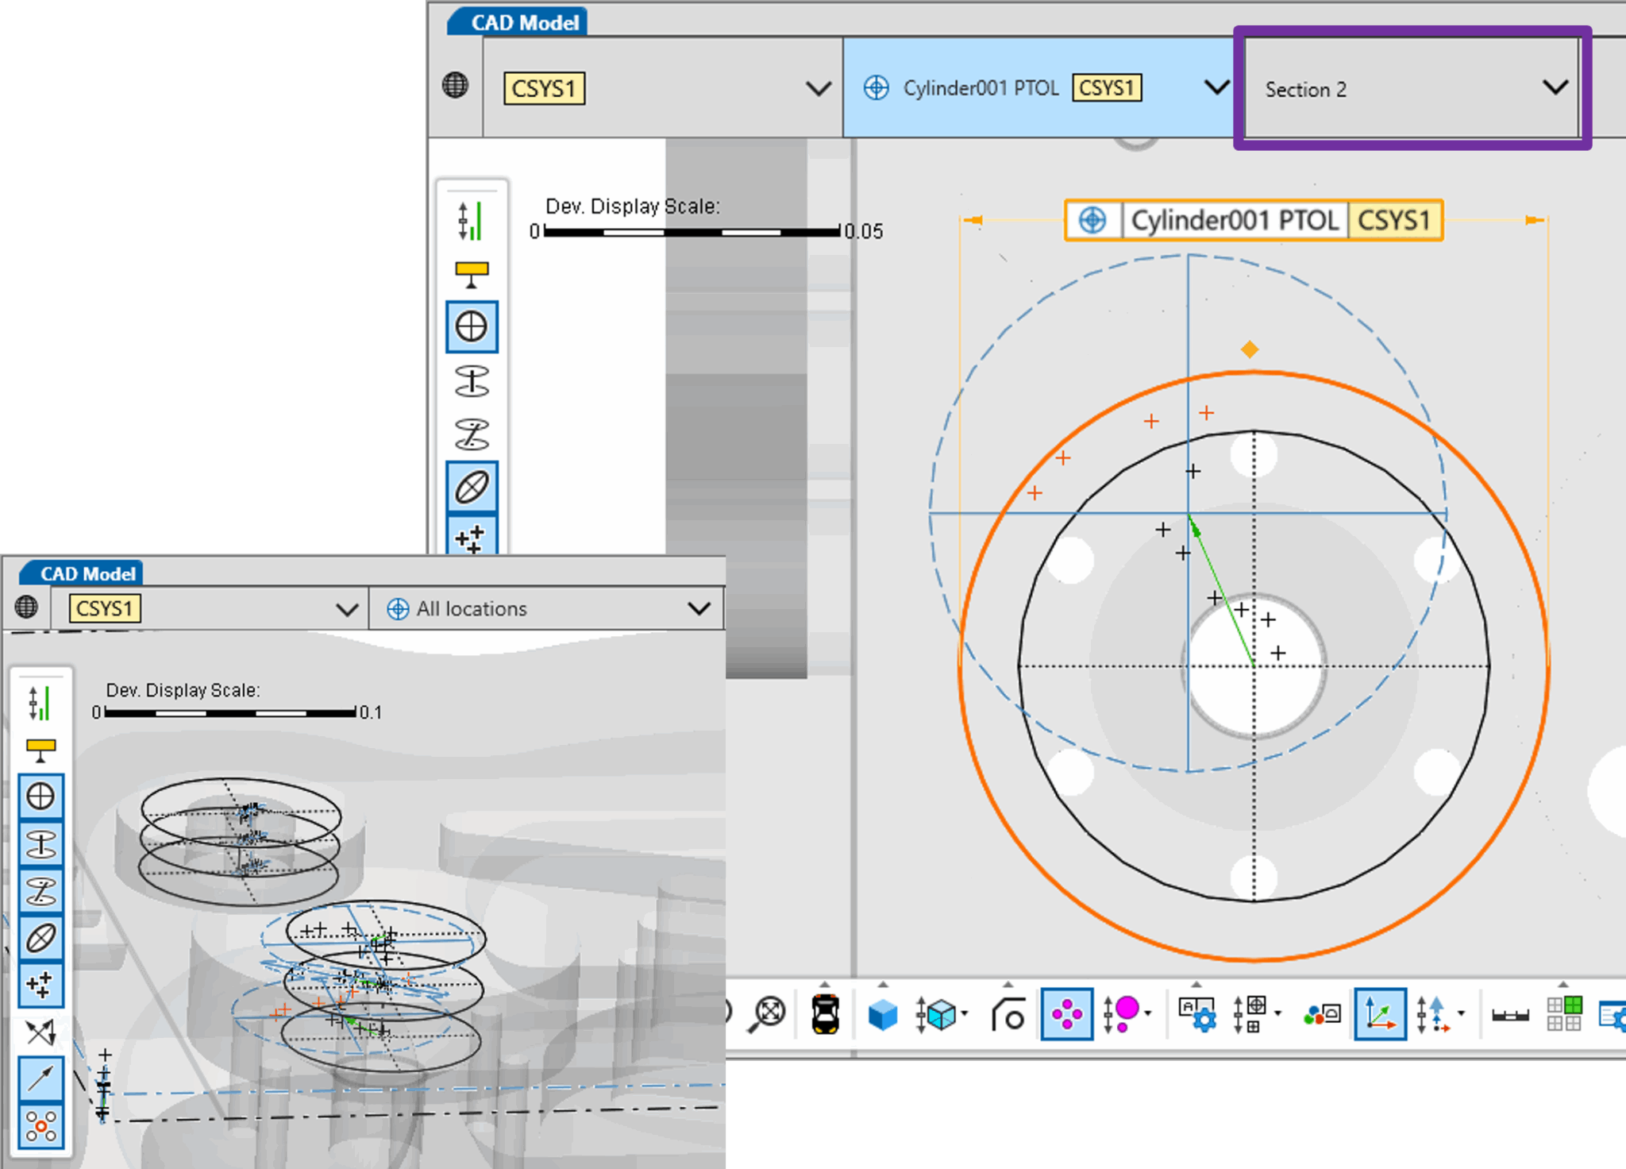Toggle the magenta measured points display
1626x1169 pixels.
(x=1066, y=1014)
